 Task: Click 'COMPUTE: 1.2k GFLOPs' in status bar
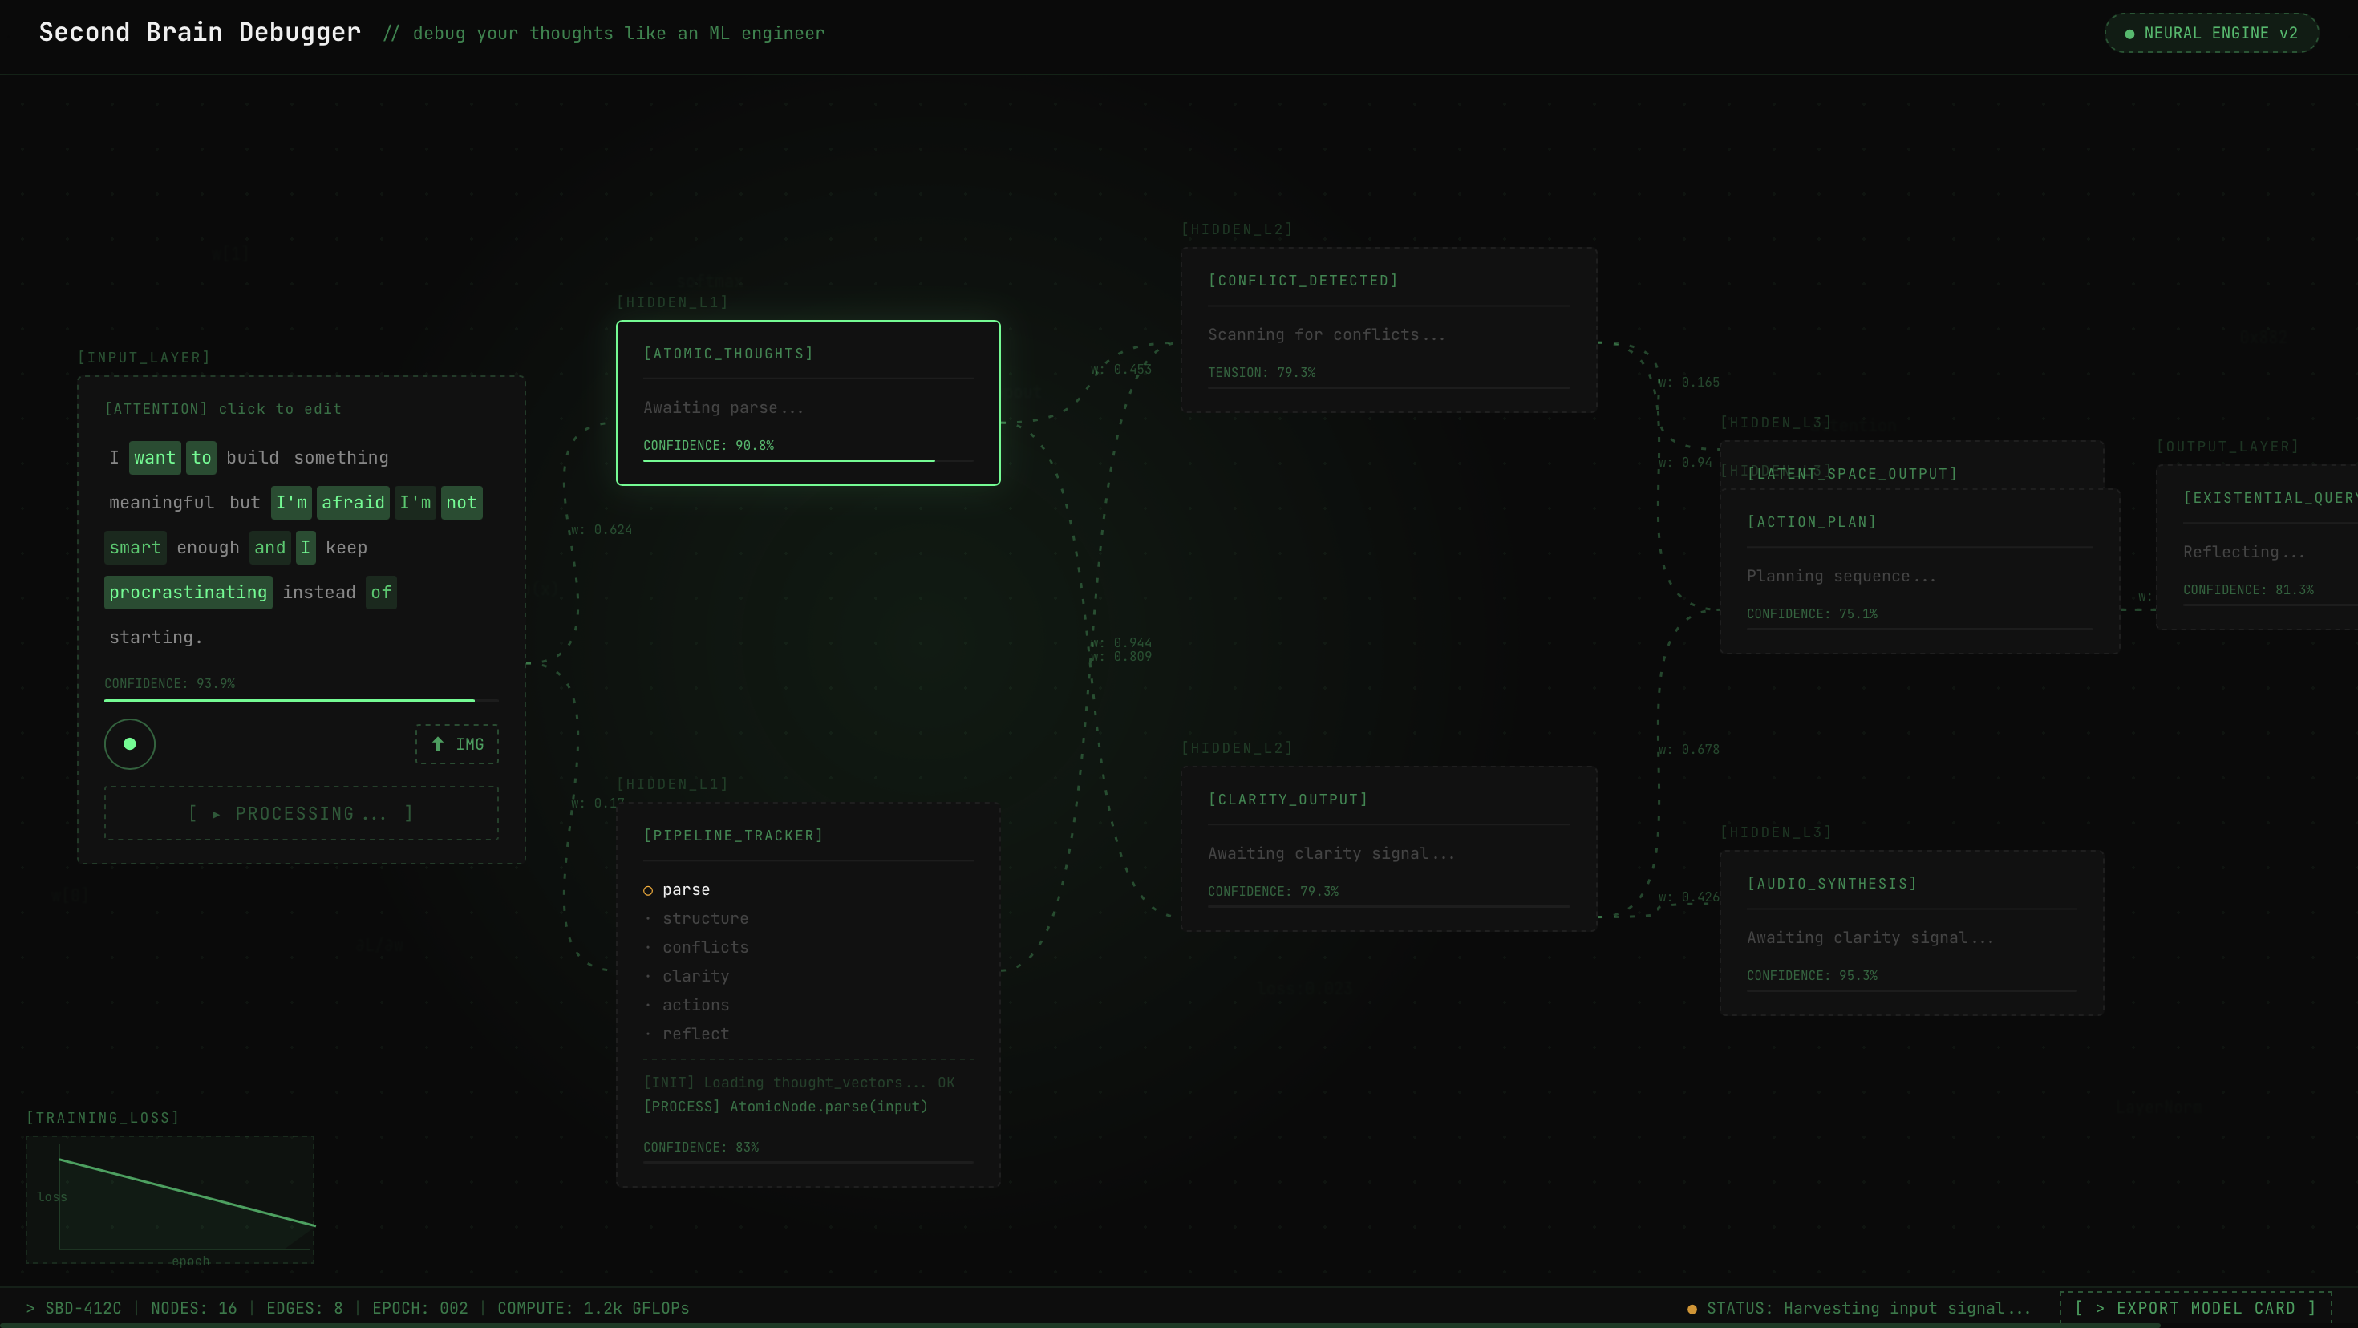tap(594, 1308)
